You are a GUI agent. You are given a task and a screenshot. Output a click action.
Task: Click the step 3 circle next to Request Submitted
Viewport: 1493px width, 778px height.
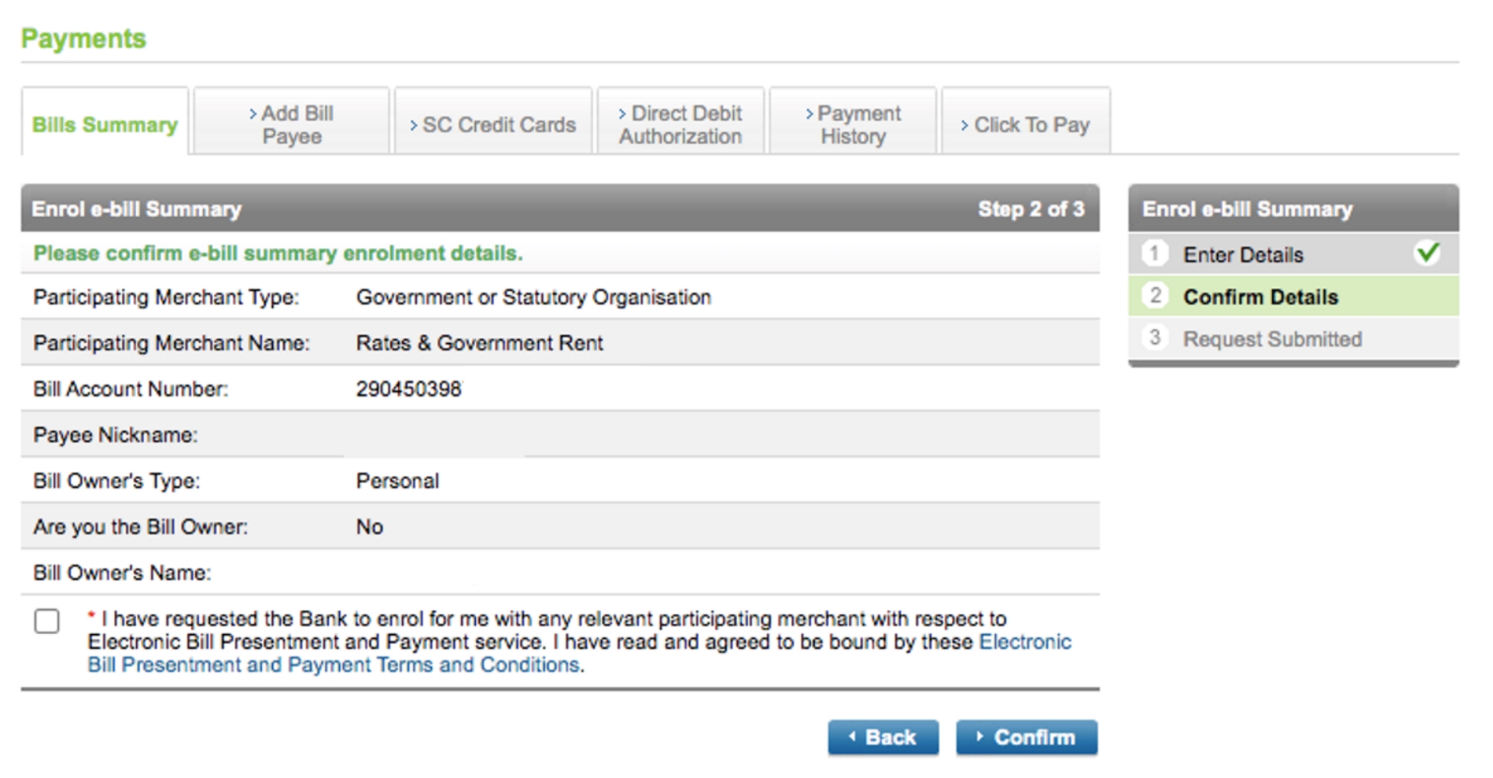coord(1154,338)
